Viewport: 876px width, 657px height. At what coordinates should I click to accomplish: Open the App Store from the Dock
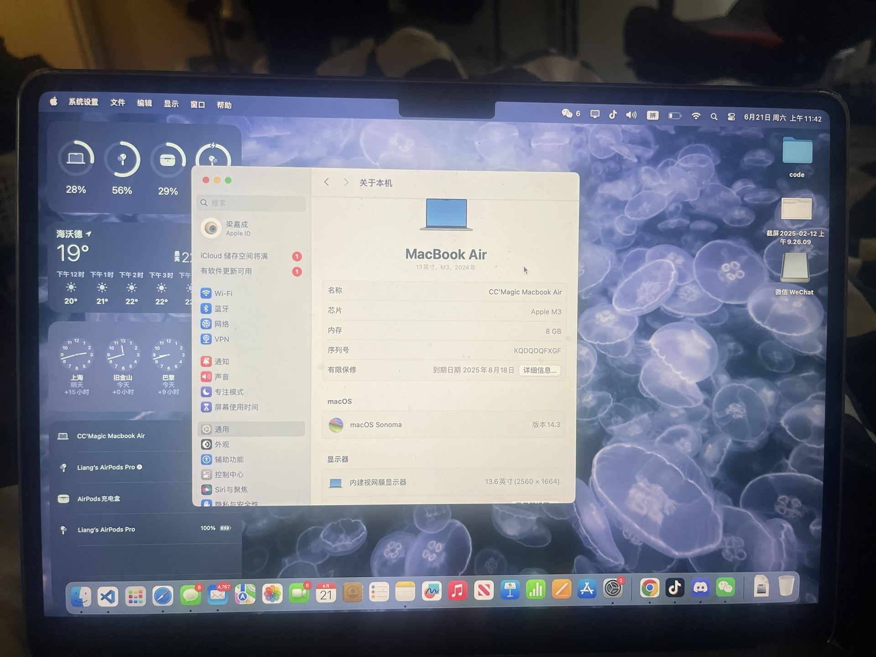click(587, 589)
